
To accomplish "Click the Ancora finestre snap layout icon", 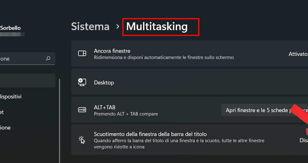I will (x=82, y=54).
